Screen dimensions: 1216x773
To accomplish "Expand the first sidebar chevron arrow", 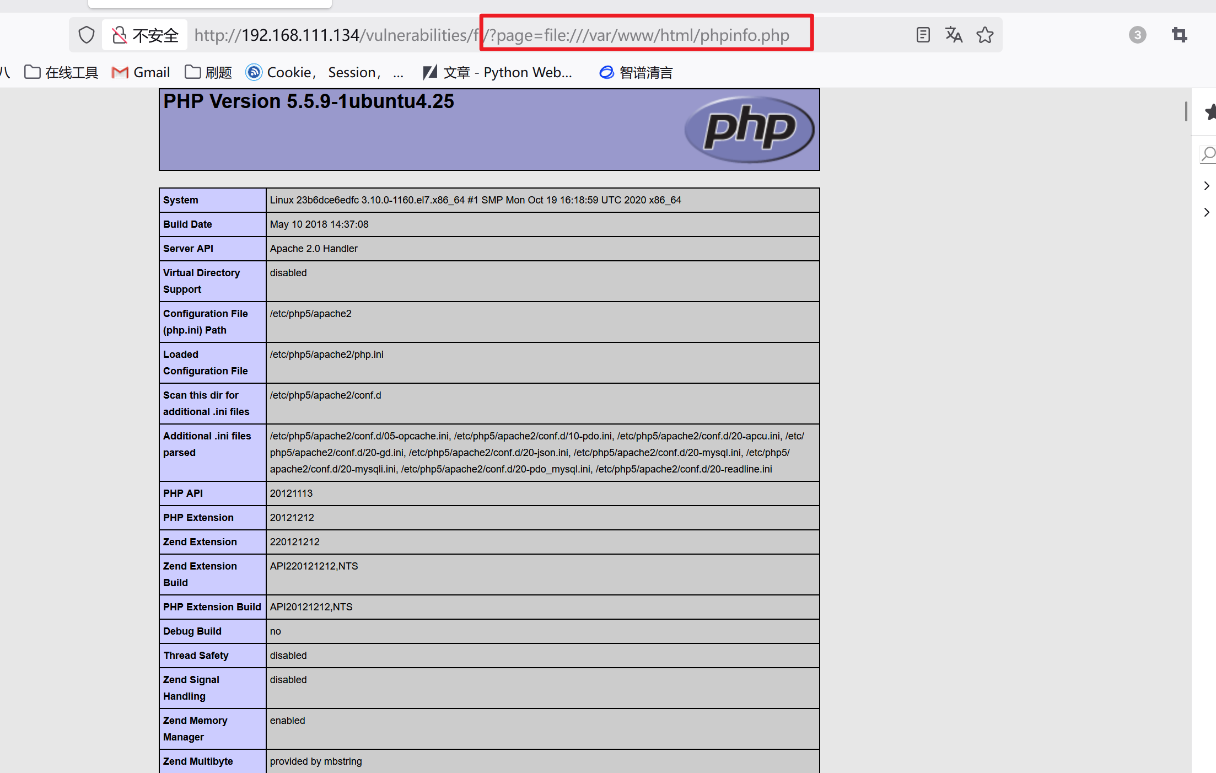I will pyautogui.click(x=1207, y=186).
